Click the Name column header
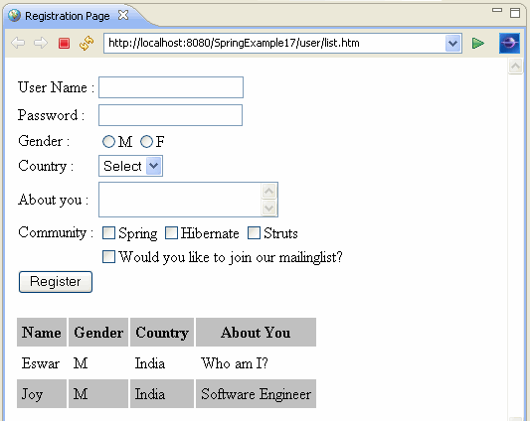530x421 pixels. coord(42,333)
